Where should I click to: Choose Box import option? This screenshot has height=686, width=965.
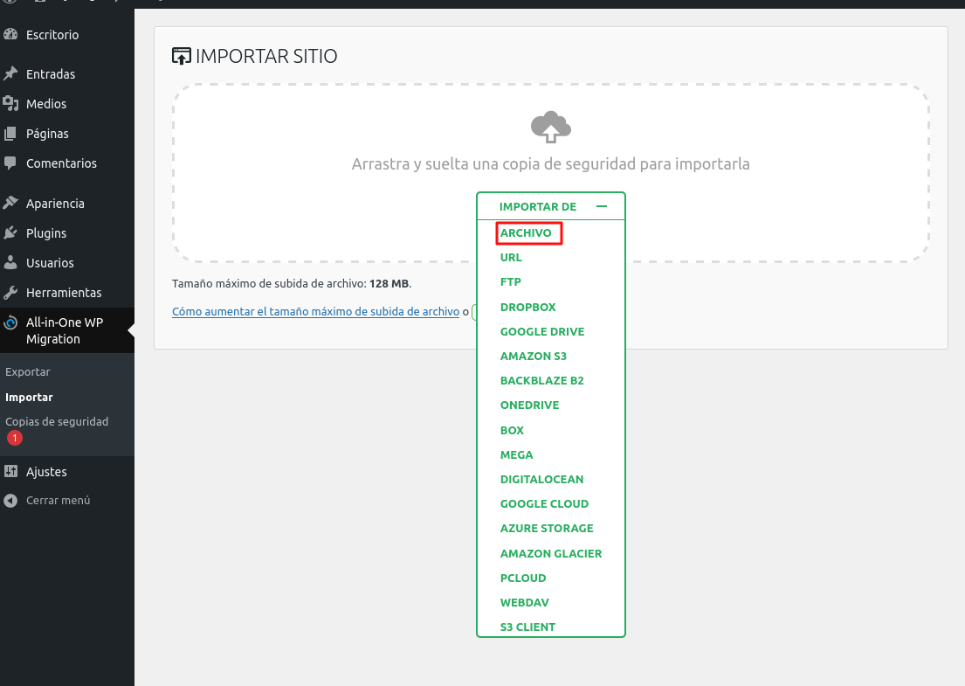512,430
